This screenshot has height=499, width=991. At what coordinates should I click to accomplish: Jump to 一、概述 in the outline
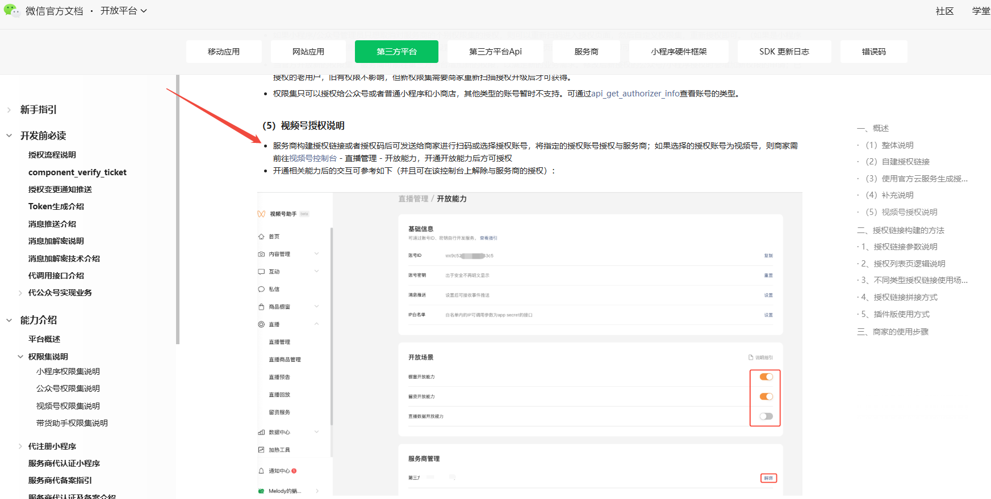click(x=873, y=128)
